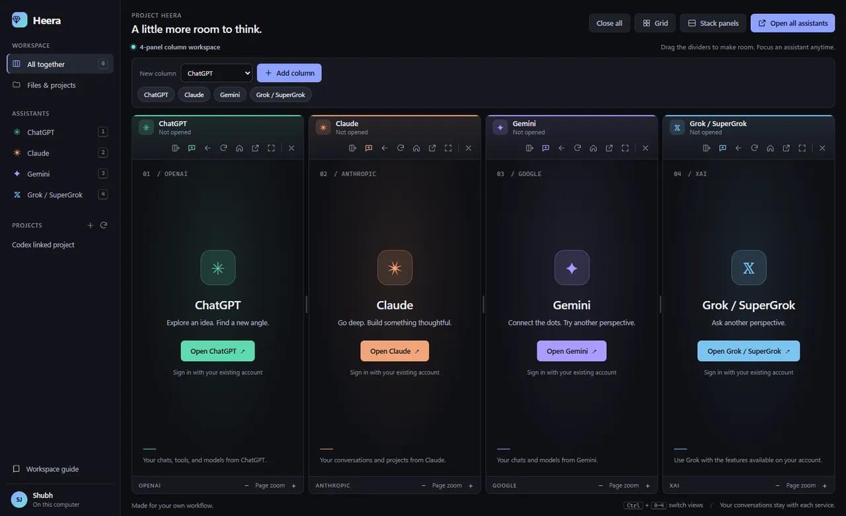Close the Claude panel with its X icon
Screen dimensions: 846x516
[x=469, y=148]
